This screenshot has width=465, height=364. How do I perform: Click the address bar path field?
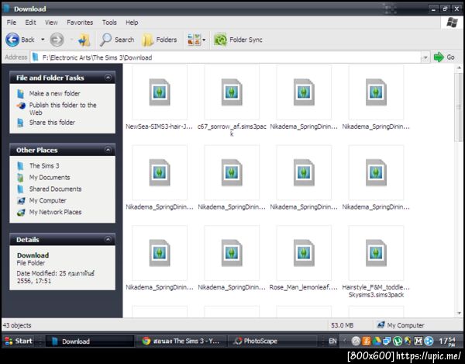pyautogui.click(x=226, y=57)
